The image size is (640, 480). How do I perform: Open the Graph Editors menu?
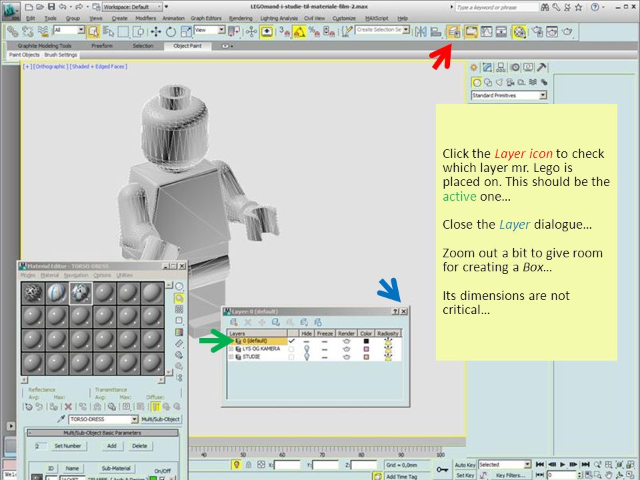206,19
